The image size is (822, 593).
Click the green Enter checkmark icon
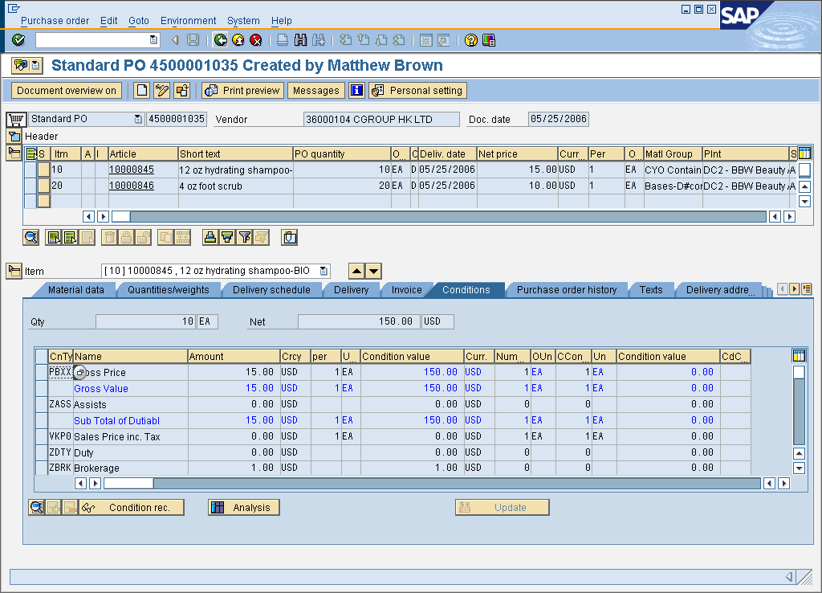18,40
